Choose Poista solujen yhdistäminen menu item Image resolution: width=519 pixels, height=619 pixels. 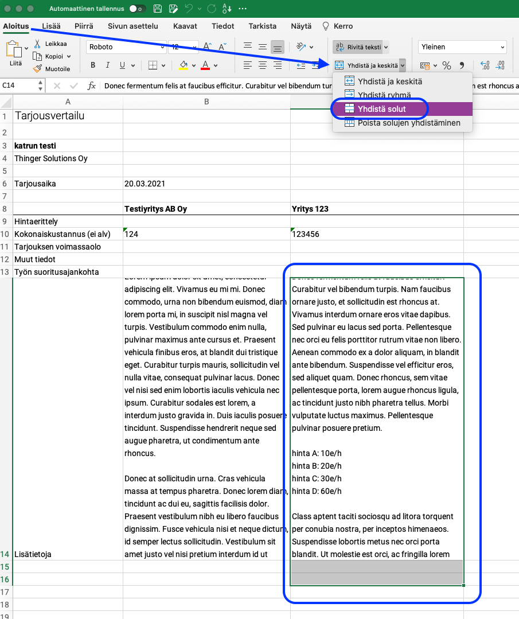pyautogui.click(x=403, y=123)
